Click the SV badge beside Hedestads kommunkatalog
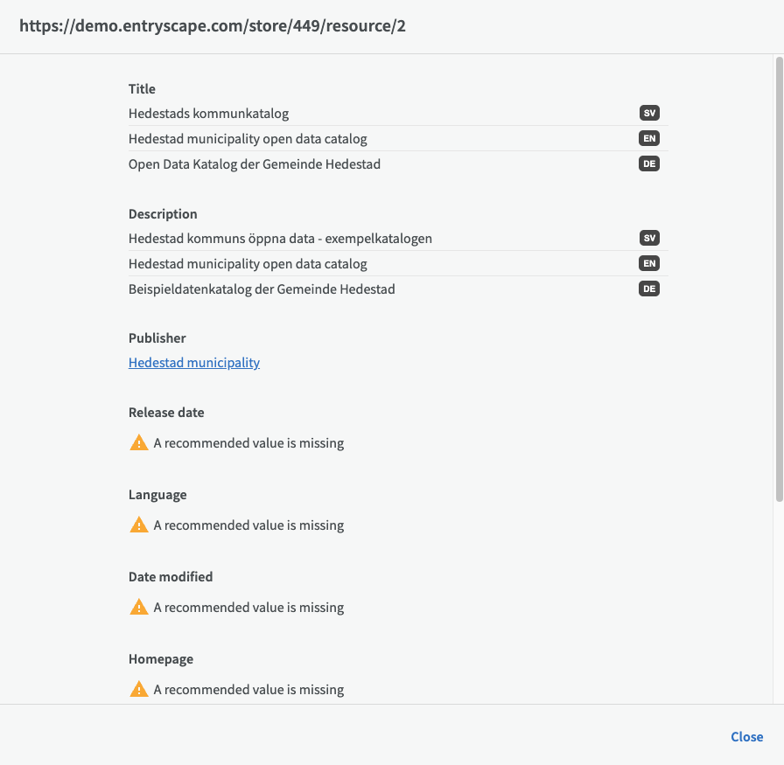This screenshot has height=765, width=784. [648, 113]
